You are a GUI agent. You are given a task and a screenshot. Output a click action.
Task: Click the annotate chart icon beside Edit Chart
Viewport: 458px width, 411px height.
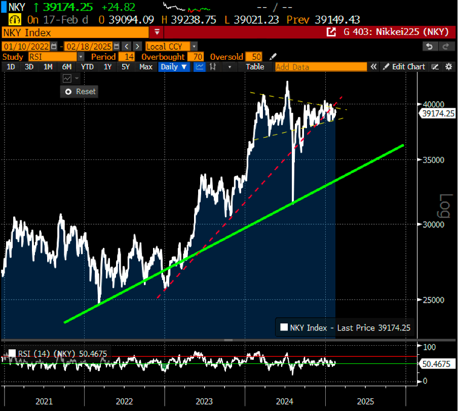point(435,67)
